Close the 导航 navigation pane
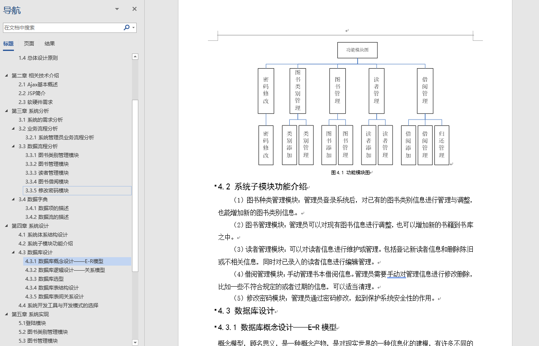539x346 pixels. pyautogui.click(x=134, y=8)
